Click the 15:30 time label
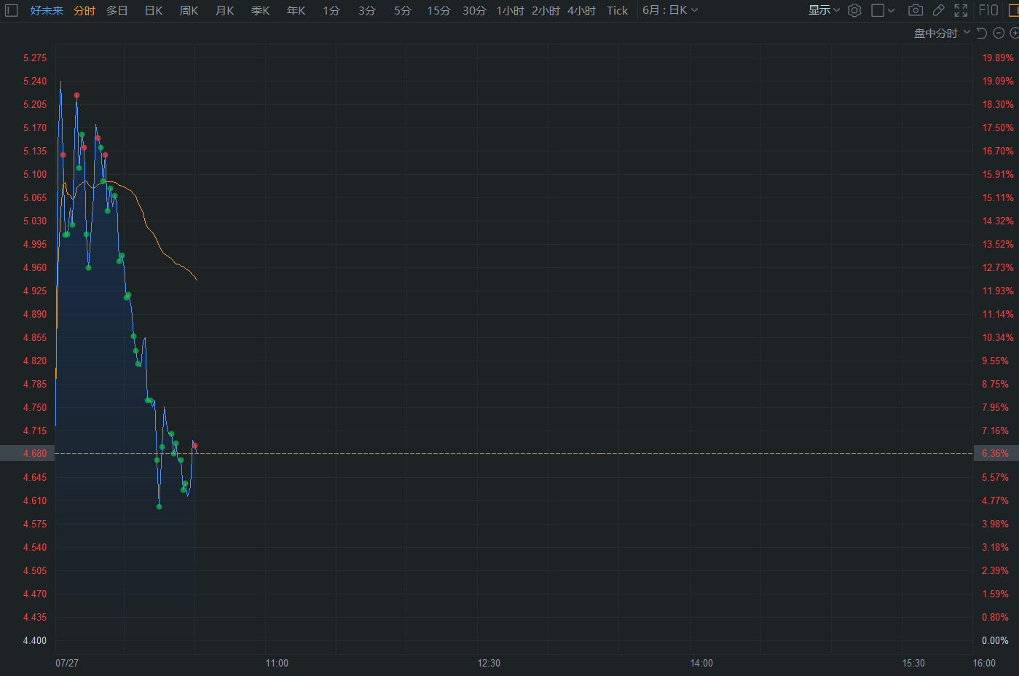The height and width of the screenshot is (676, 1019). [913, 663]
